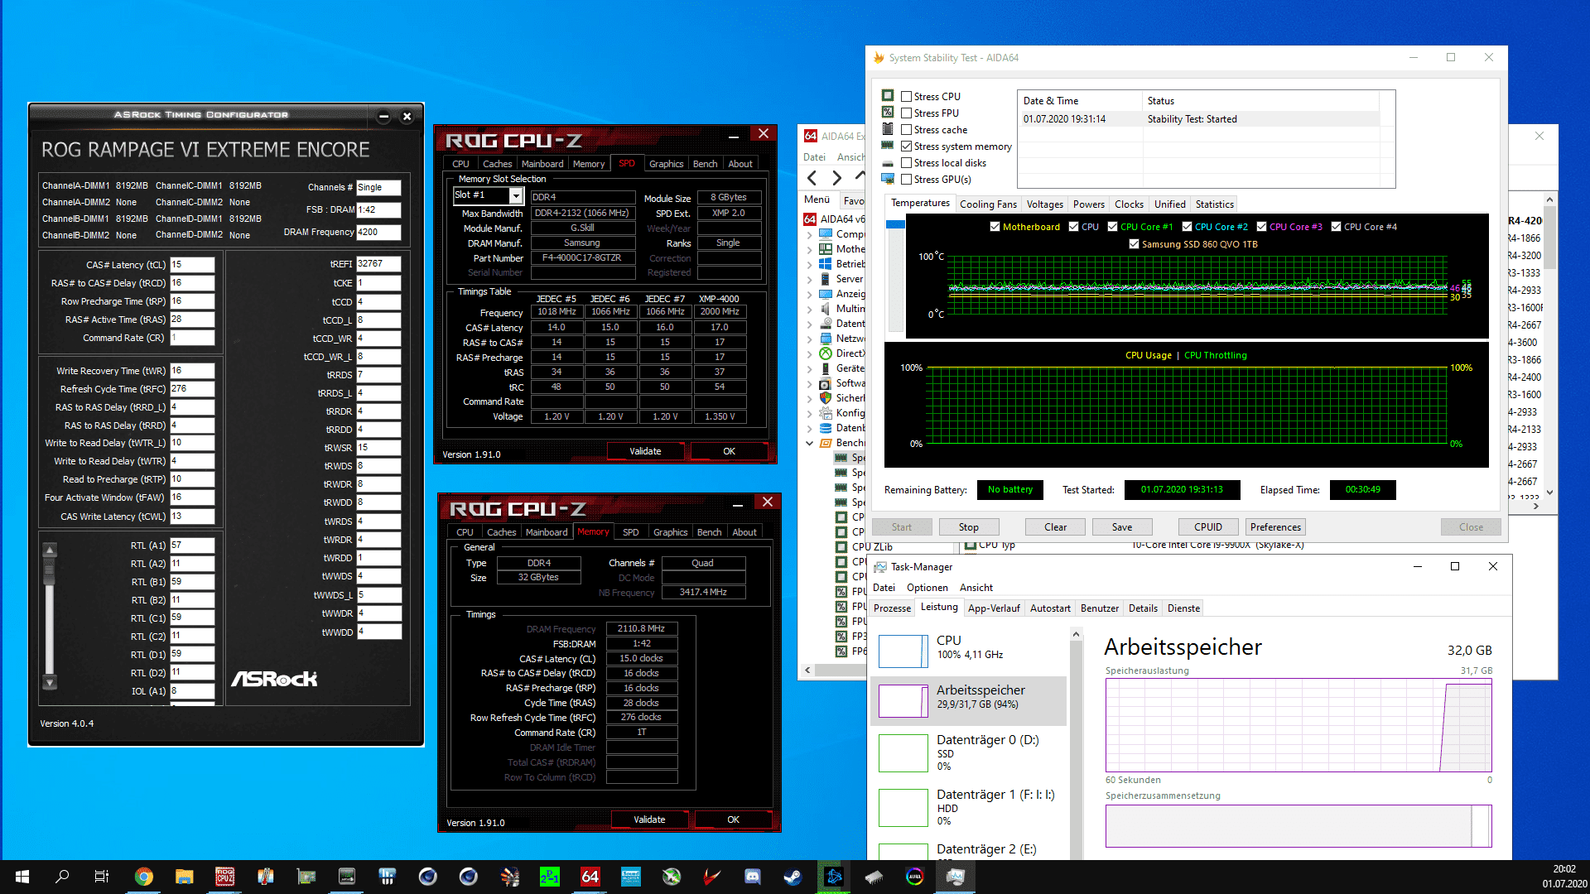Click the Clear button in Stability Test
This screenshot has width=1590, height=894.
click(x=1055, y=527)
